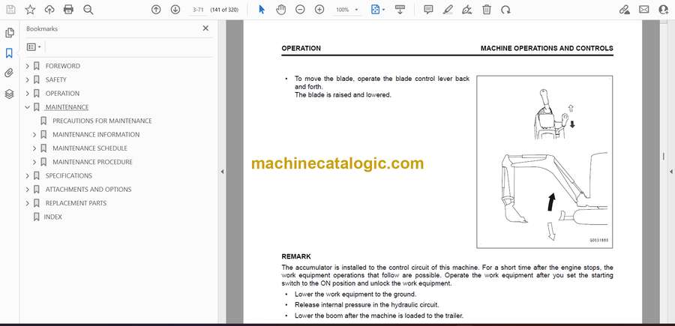The width and height of the screenshot is (675, 326).
Task: Expand the OPERATION bookmark
Action: [x=28, y=94]
